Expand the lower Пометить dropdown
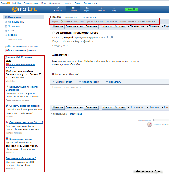This screenshot has width=169, height=177. click(x=153, y=107)
